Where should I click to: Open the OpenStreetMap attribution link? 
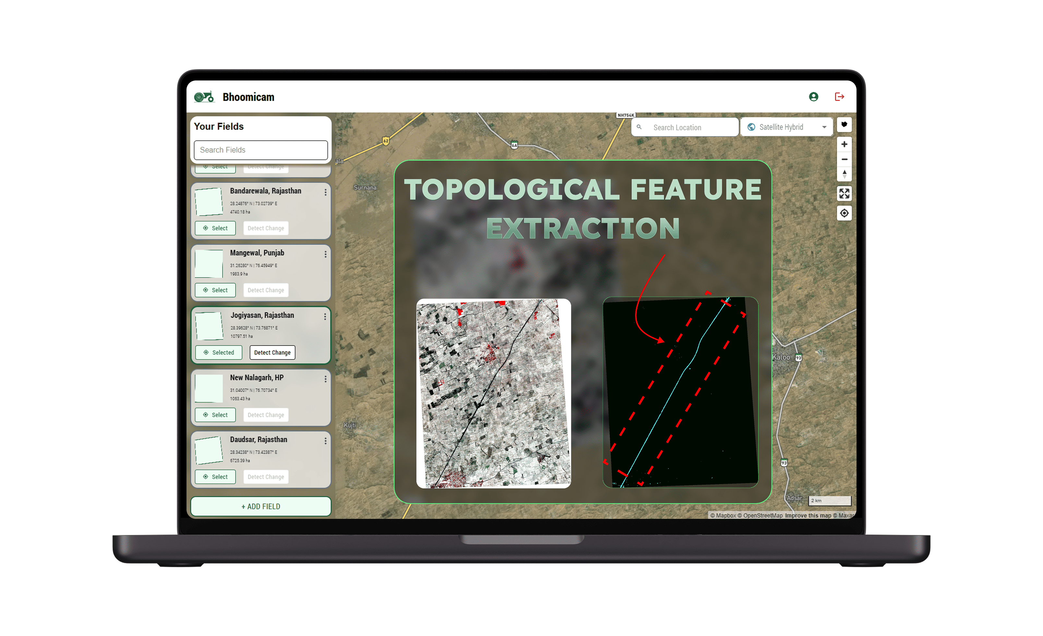point(760,515)
